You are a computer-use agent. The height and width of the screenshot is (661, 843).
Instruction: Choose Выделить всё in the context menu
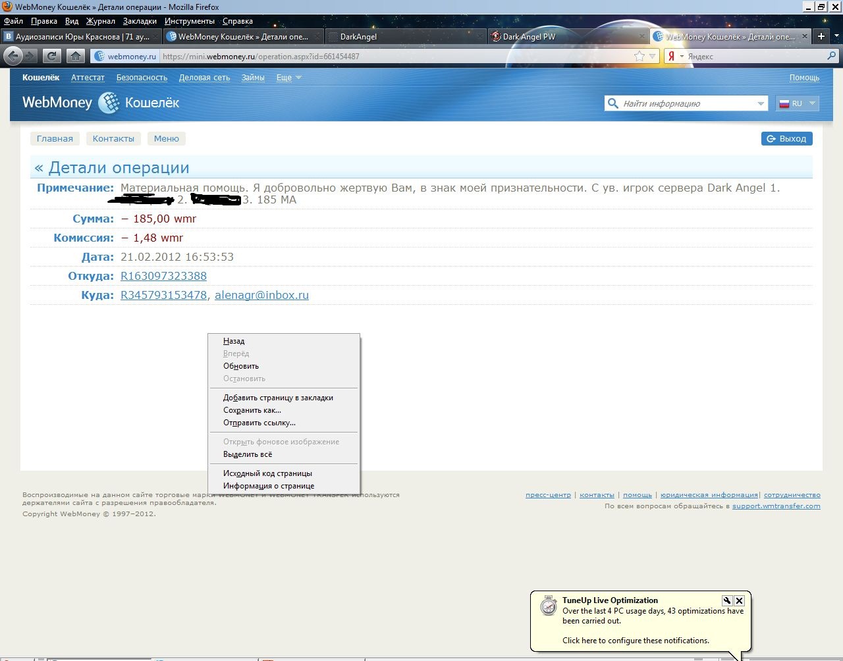click(x=284, y=454)
